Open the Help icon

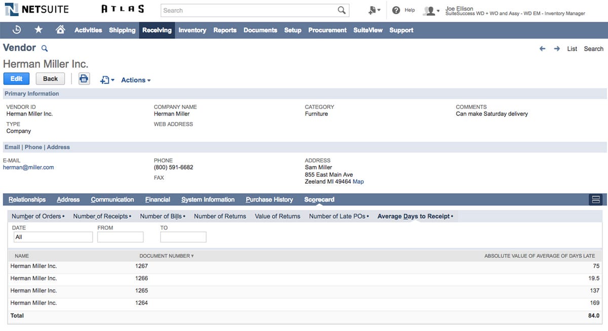396,10
